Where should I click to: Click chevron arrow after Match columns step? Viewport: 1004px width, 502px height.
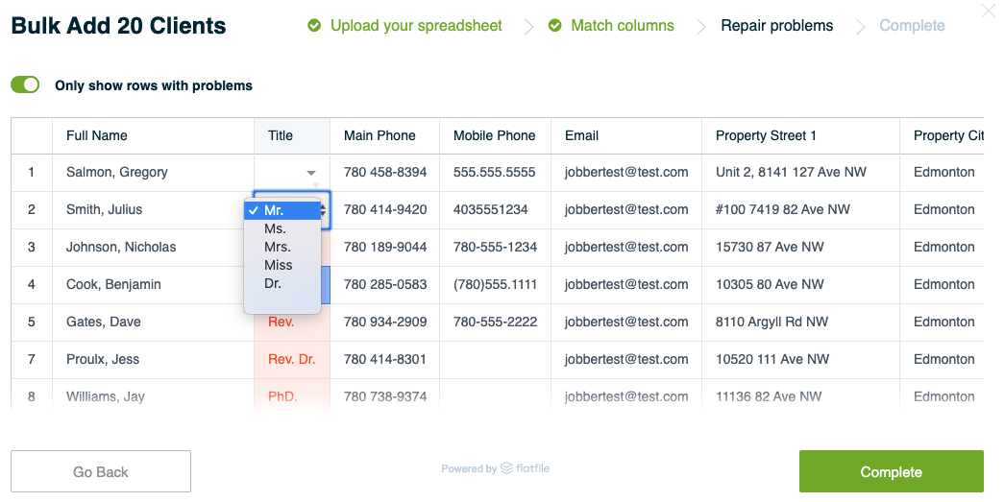(x=701, y=26)
